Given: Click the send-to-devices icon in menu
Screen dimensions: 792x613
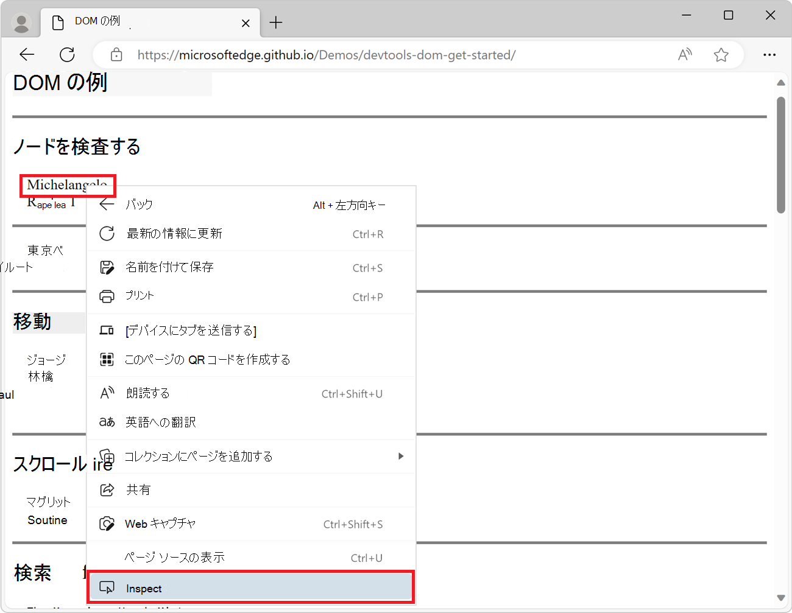Looking at the screenshot, I should [x=107, y=331].
